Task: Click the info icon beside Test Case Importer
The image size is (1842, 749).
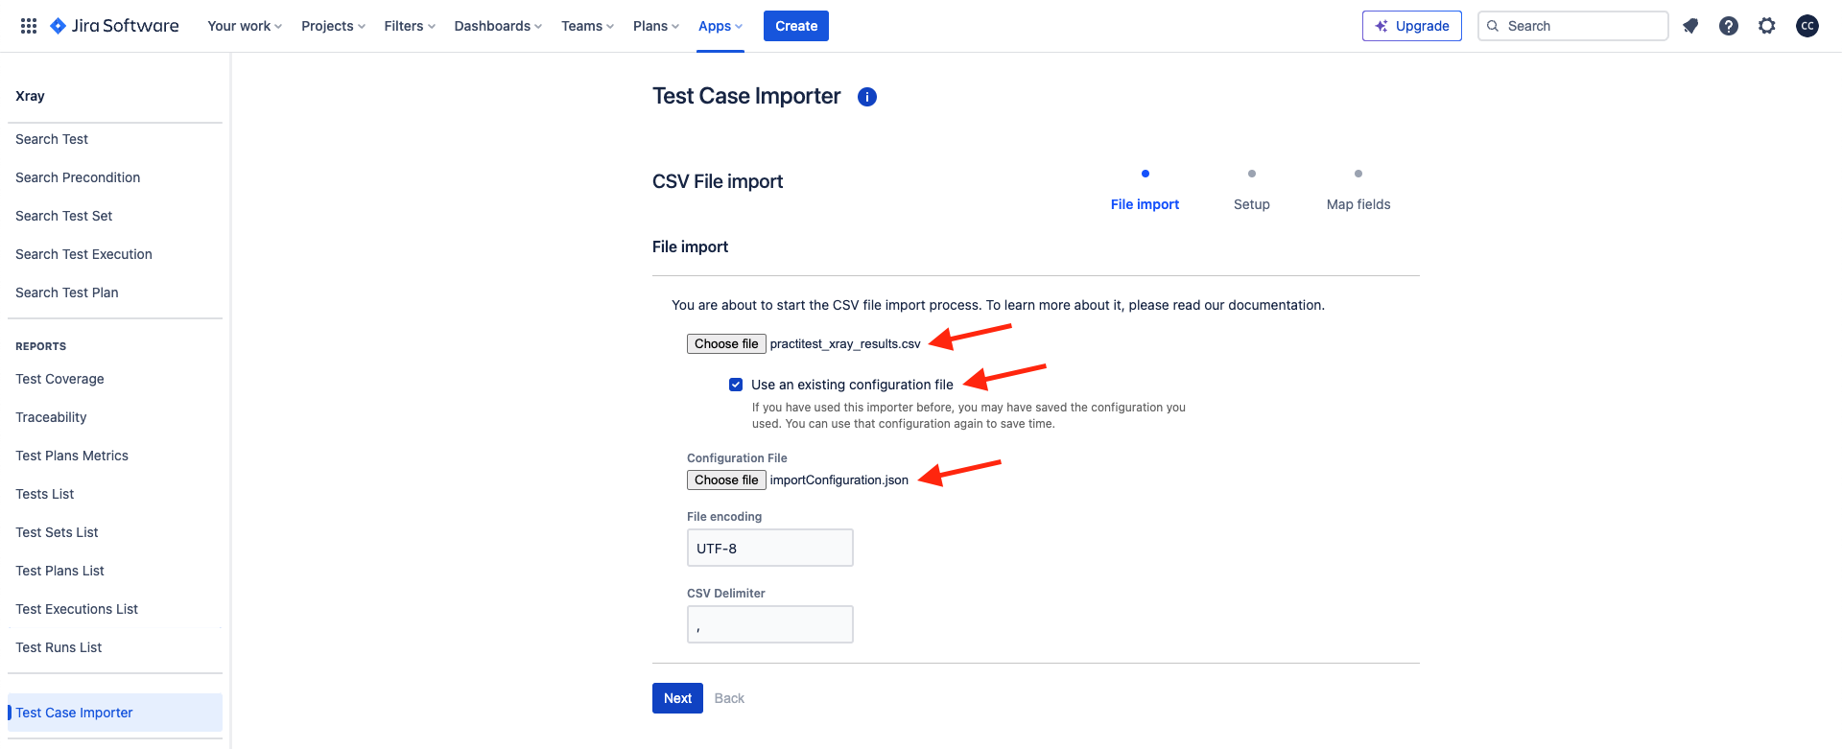Action: [x=867, y=97]
